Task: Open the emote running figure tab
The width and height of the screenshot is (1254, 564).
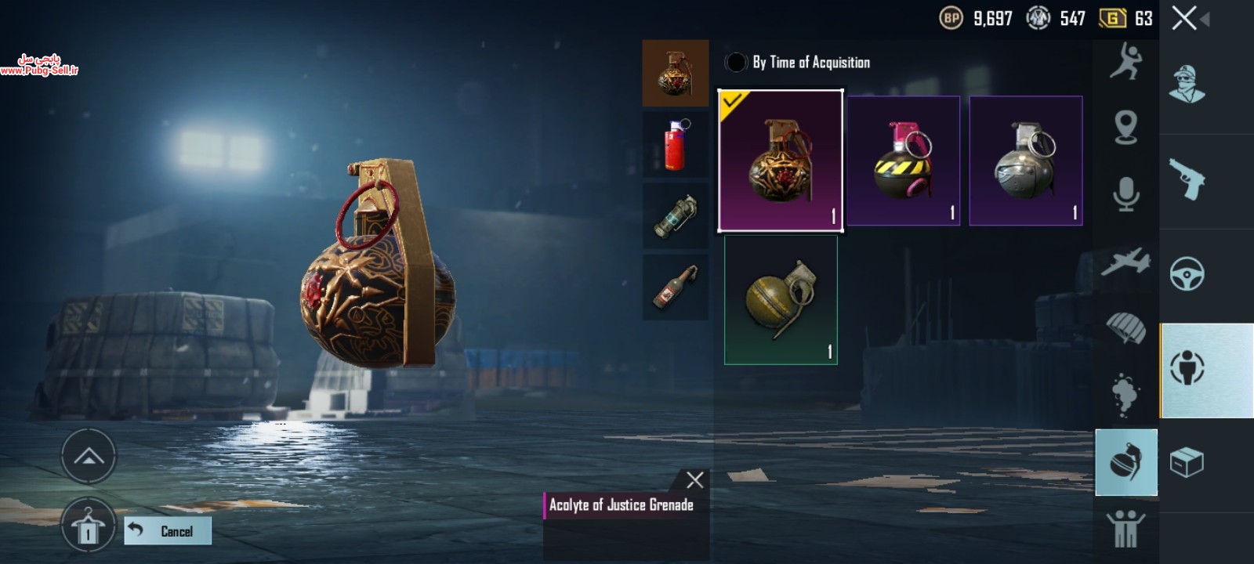Action: tap(1125, 62)
